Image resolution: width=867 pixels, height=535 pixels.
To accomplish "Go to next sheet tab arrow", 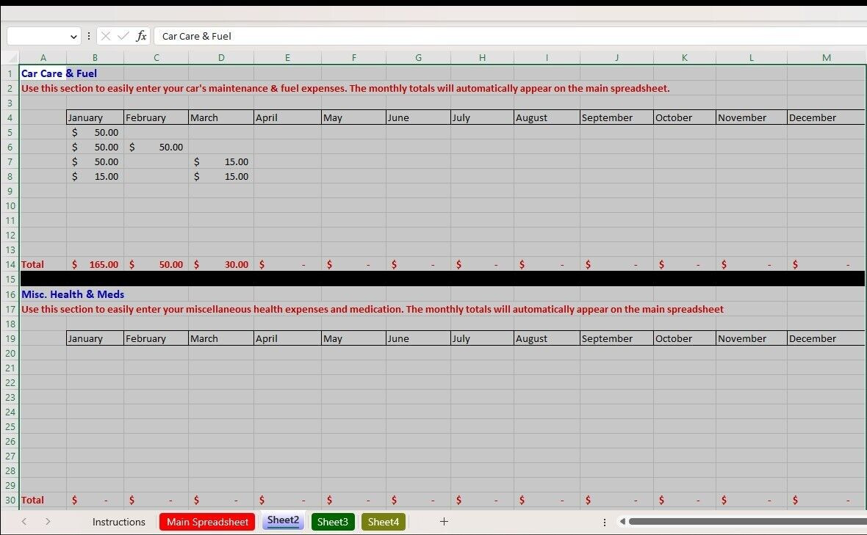I will tap(48, 521).
